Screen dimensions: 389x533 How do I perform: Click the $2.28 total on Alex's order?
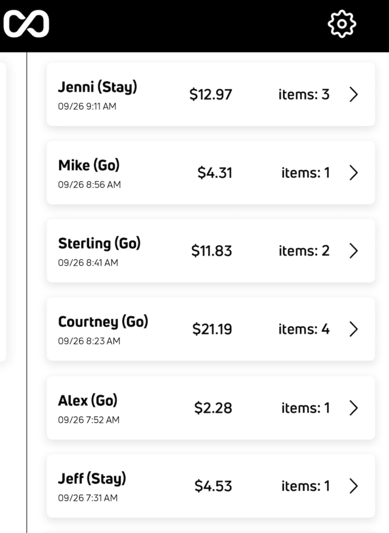tap(213, 409)
